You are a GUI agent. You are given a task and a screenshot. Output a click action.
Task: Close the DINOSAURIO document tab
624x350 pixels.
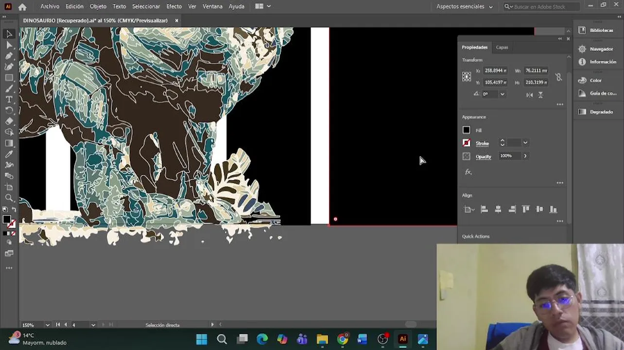click(x=177, y=20)
